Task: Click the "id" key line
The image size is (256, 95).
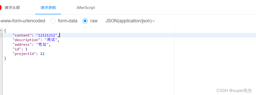Action: [x=17, y=49]
